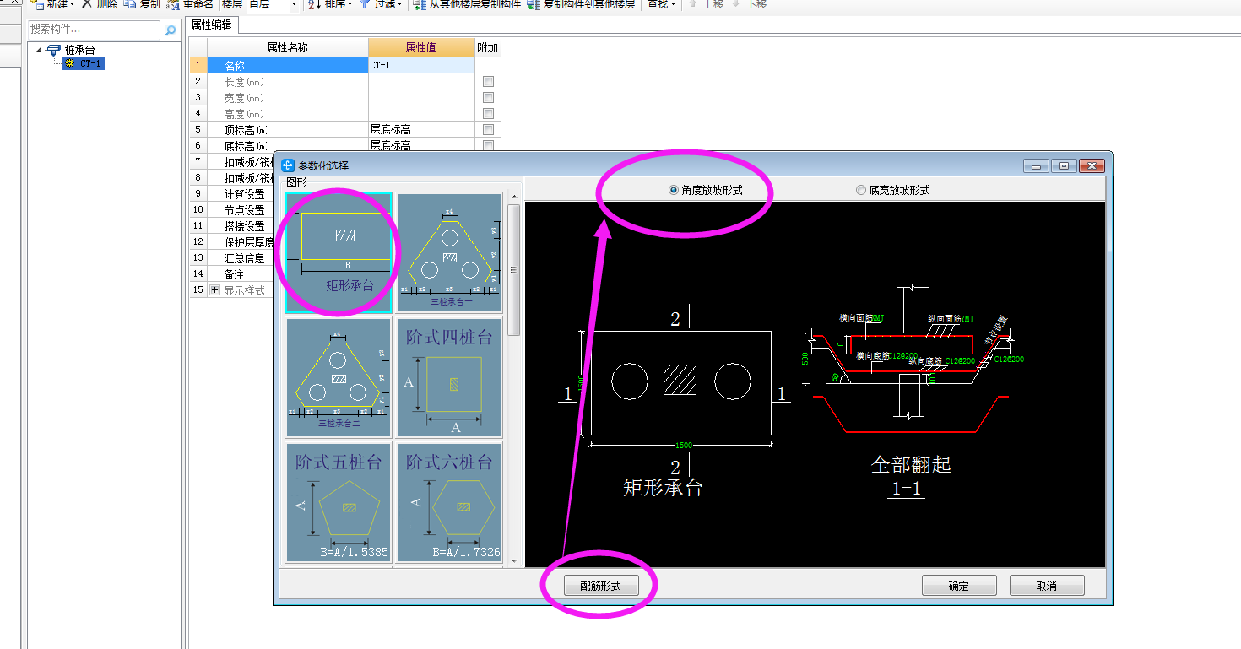Click the 搭接设置 property row
Viewport: 1241px width, 649px height.
pyautogui.click(x=244, y=226)
